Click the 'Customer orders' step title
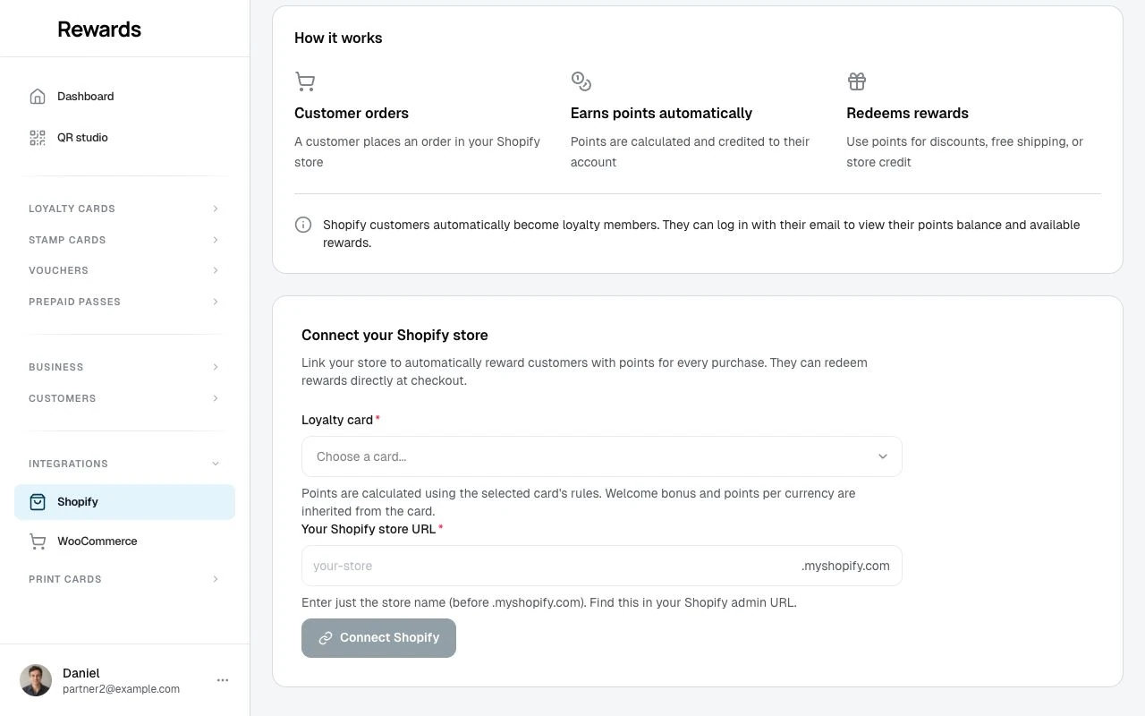 tap(352, 114)
